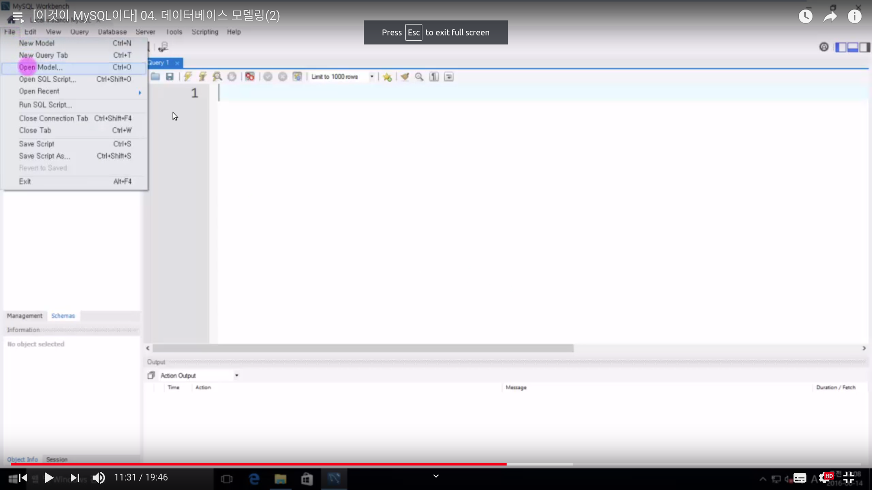Screen dimensions: 872x490
Task: Toggle the word wrap icon
Action: point(449,77)
